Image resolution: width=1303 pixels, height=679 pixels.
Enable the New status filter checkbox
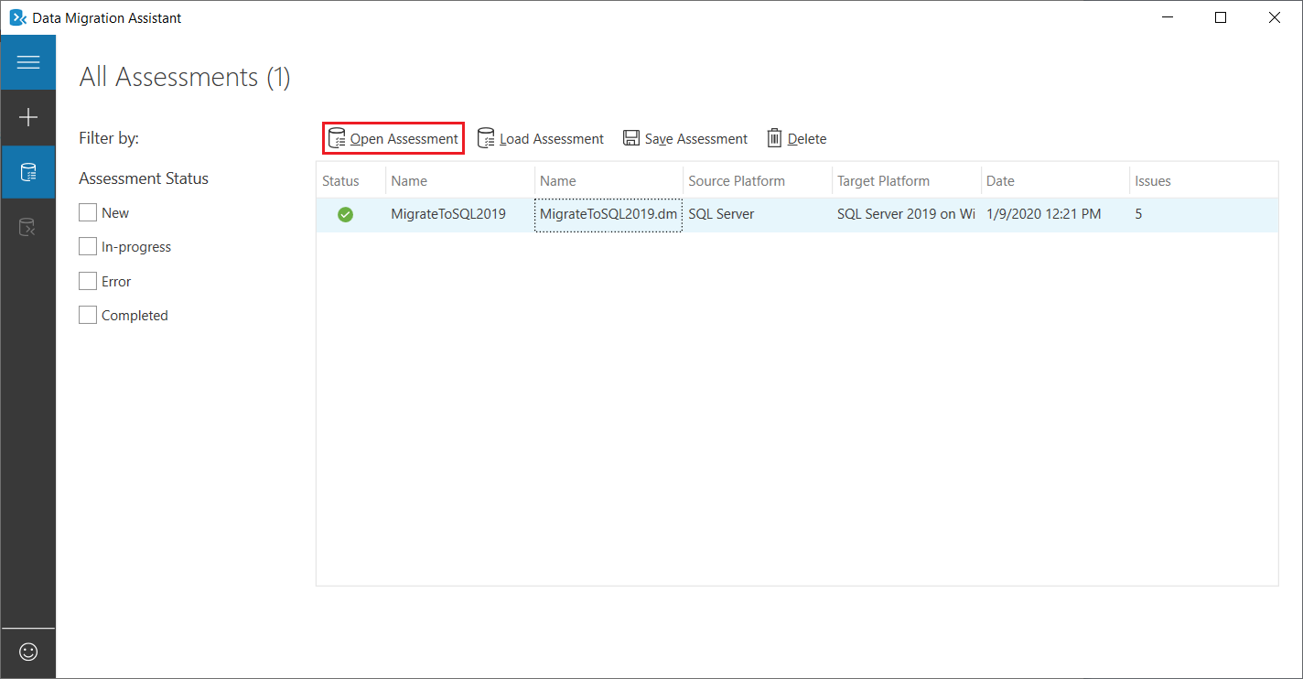click(88, 212)
